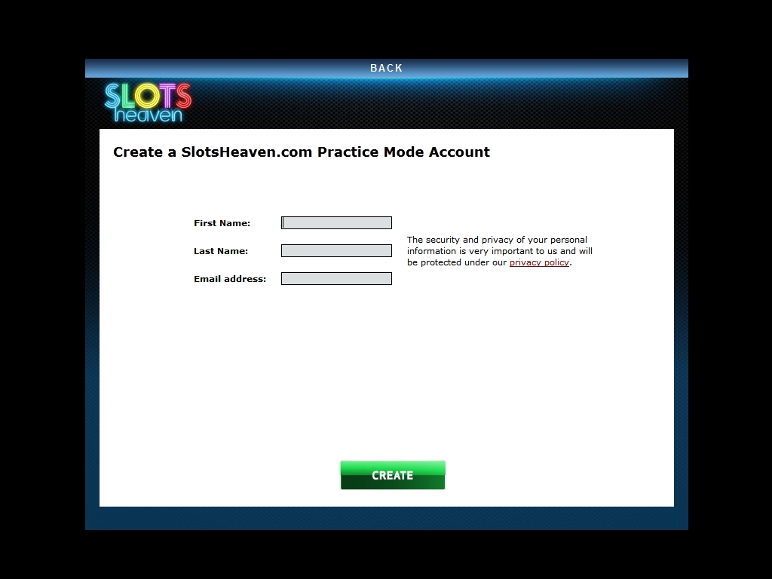Click Practice Mode Account in the heading
This screenshot has height=579, width=772.
(404, 152)
